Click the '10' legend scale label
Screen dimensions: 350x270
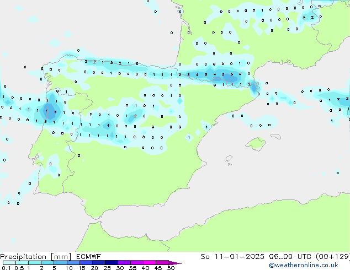tap(69, 268)
